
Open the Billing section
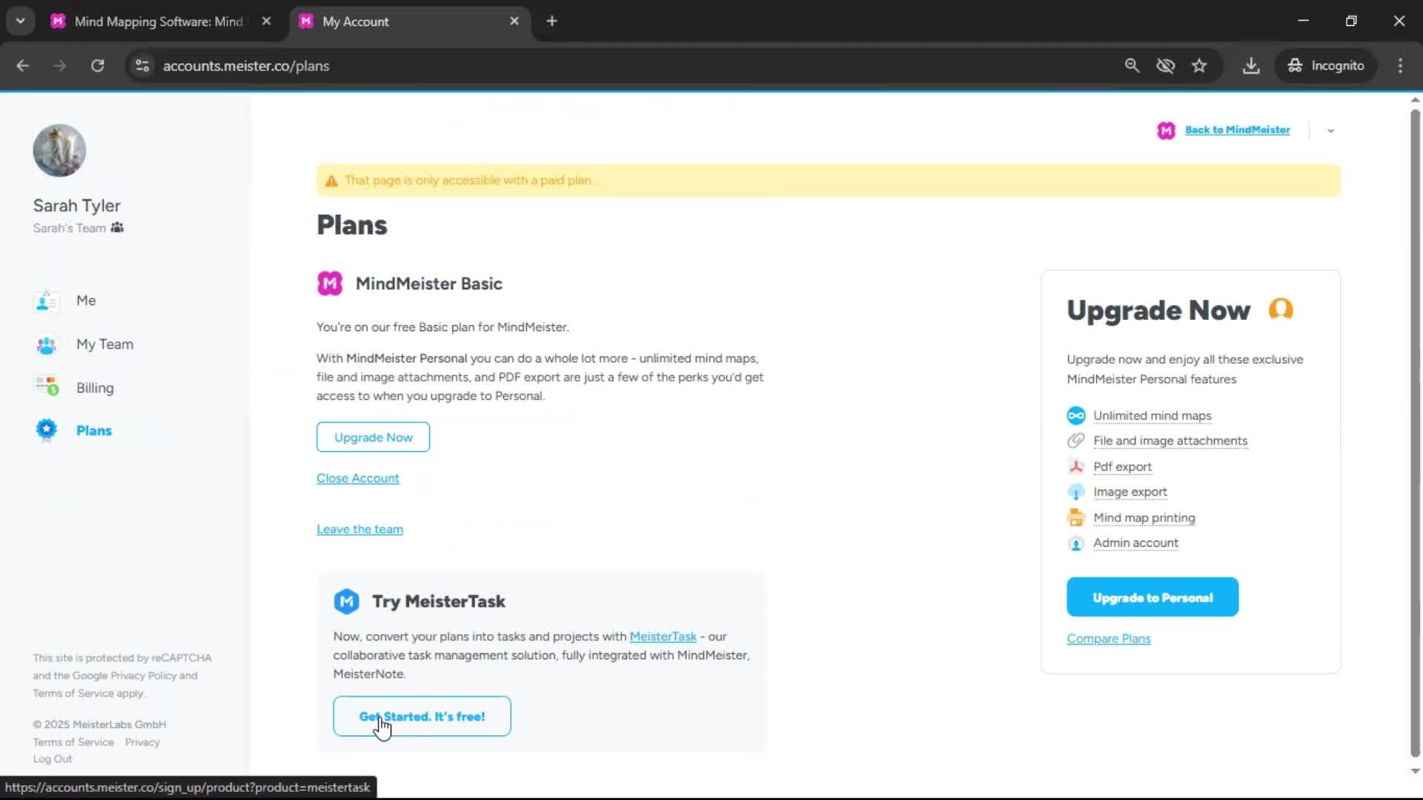(95, 388)
